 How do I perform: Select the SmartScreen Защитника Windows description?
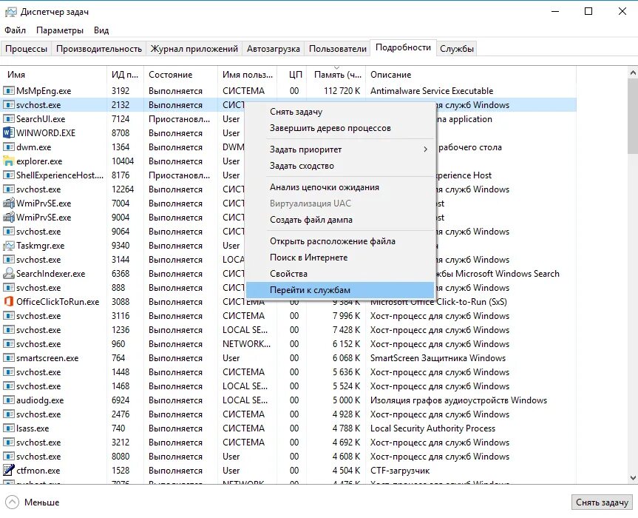coord(438,358)
